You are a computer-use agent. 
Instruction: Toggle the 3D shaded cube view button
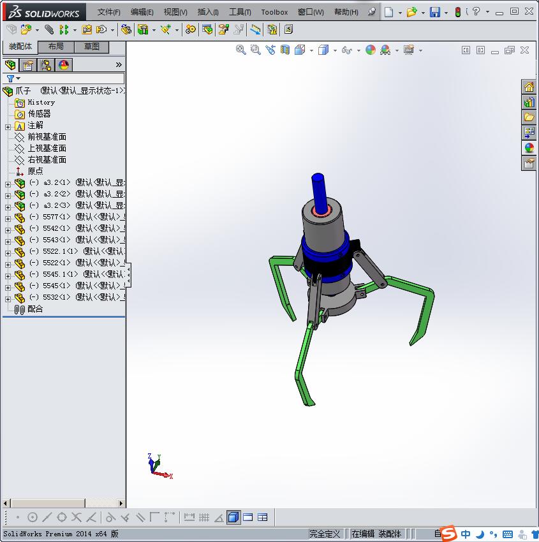pos(233,518)
